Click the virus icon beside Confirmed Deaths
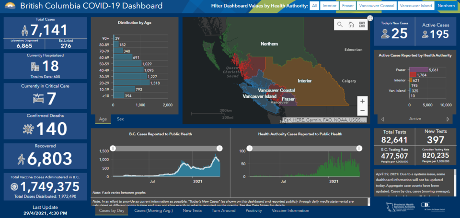The image size is (460, 218). click(x=28, y=129)
